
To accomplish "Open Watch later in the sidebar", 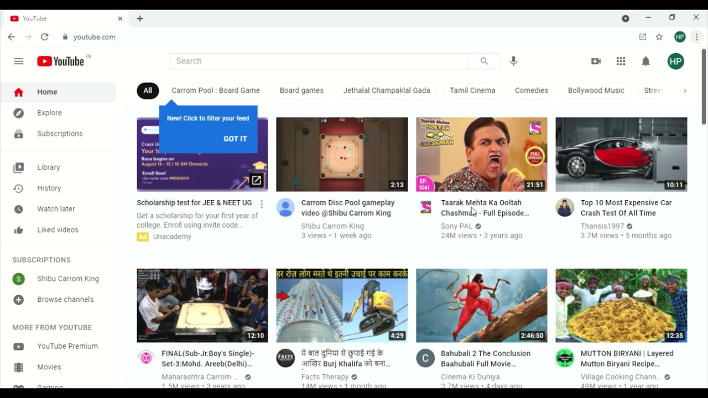I will (58, 209).
